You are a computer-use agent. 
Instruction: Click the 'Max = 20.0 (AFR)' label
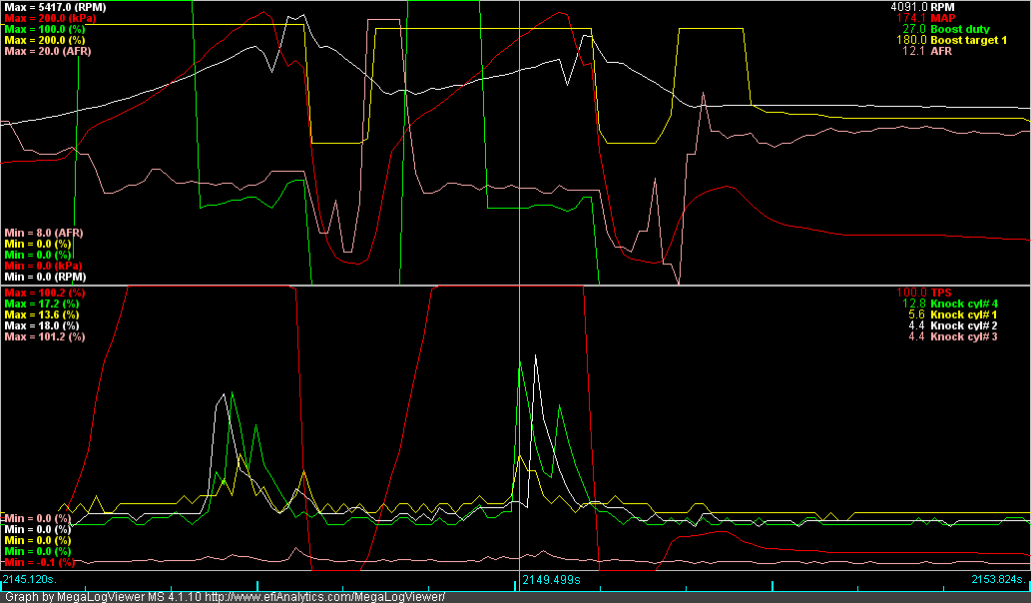(48, 51)
